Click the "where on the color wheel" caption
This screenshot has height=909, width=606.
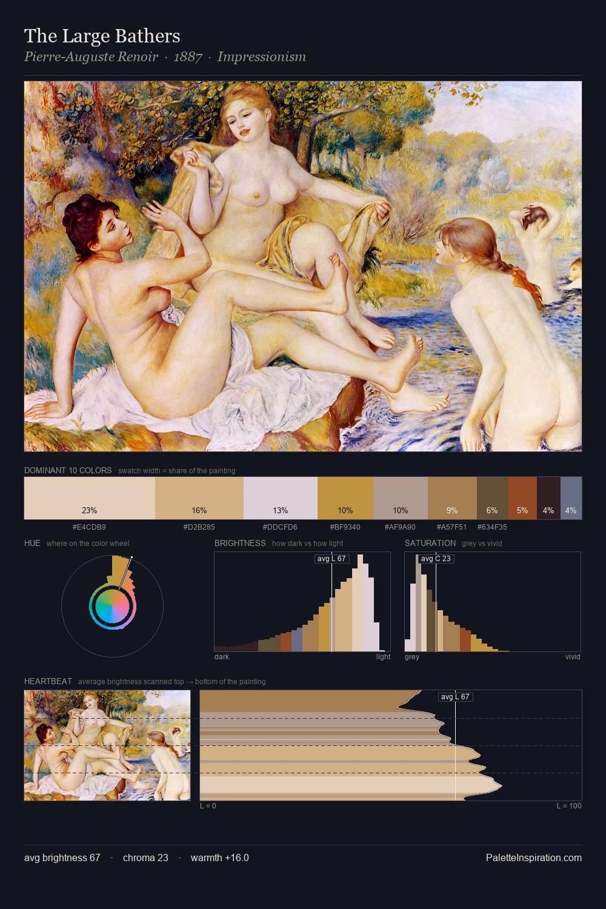click(88, 544)
